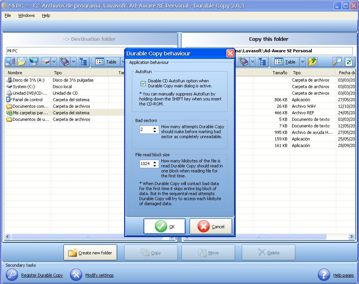Screen dimensions: 359x284
Task: Select the Archivo de ayuda H... row
Action: tap(295, 132)
